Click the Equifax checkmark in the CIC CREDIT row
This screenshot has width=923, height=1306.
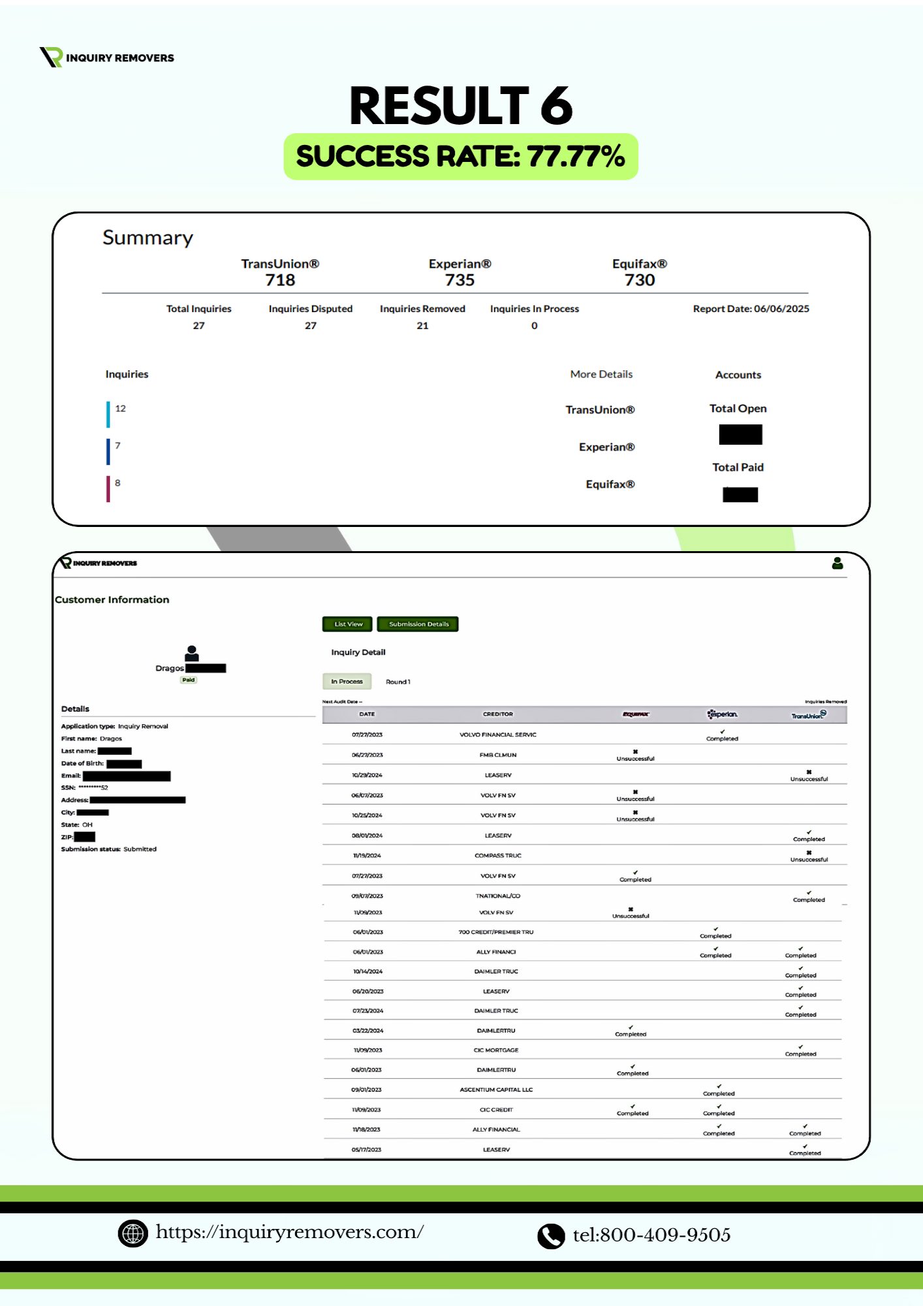(x=633, y=1107)
